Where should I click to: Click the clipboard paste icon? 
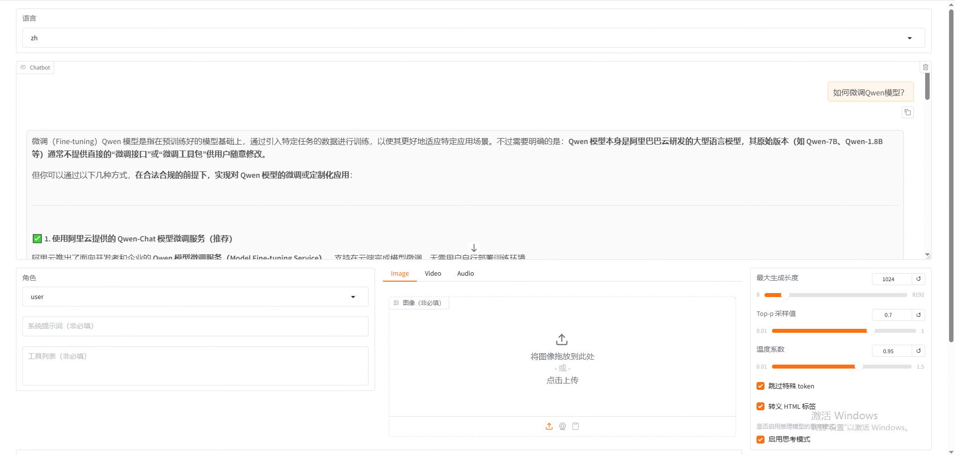pyautogui.click(x=576, y=426)
